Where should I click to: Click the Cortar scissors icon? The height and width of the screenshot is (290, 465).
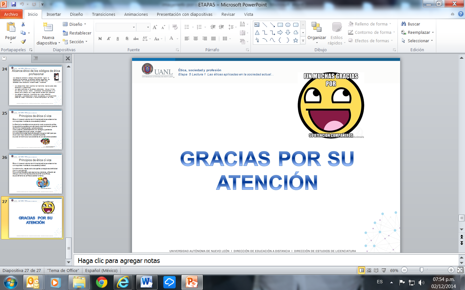tap(23, 24)
